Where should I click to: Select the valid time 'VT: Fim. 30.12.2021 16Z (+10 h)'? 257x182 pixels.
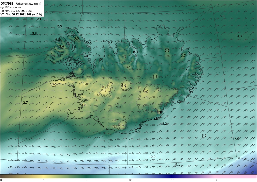tap(21, 14)
